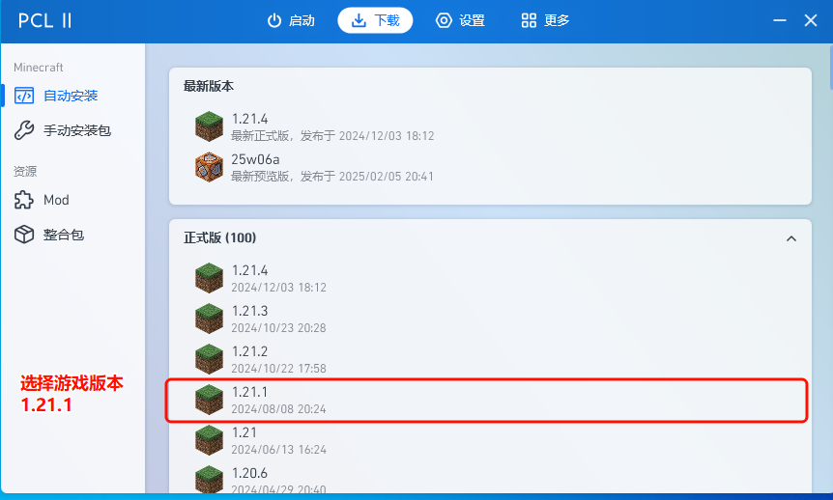Select version 1.20.6 at list bottom
Viewport: 833px width, 500px height.
click(x=487, y=478)
